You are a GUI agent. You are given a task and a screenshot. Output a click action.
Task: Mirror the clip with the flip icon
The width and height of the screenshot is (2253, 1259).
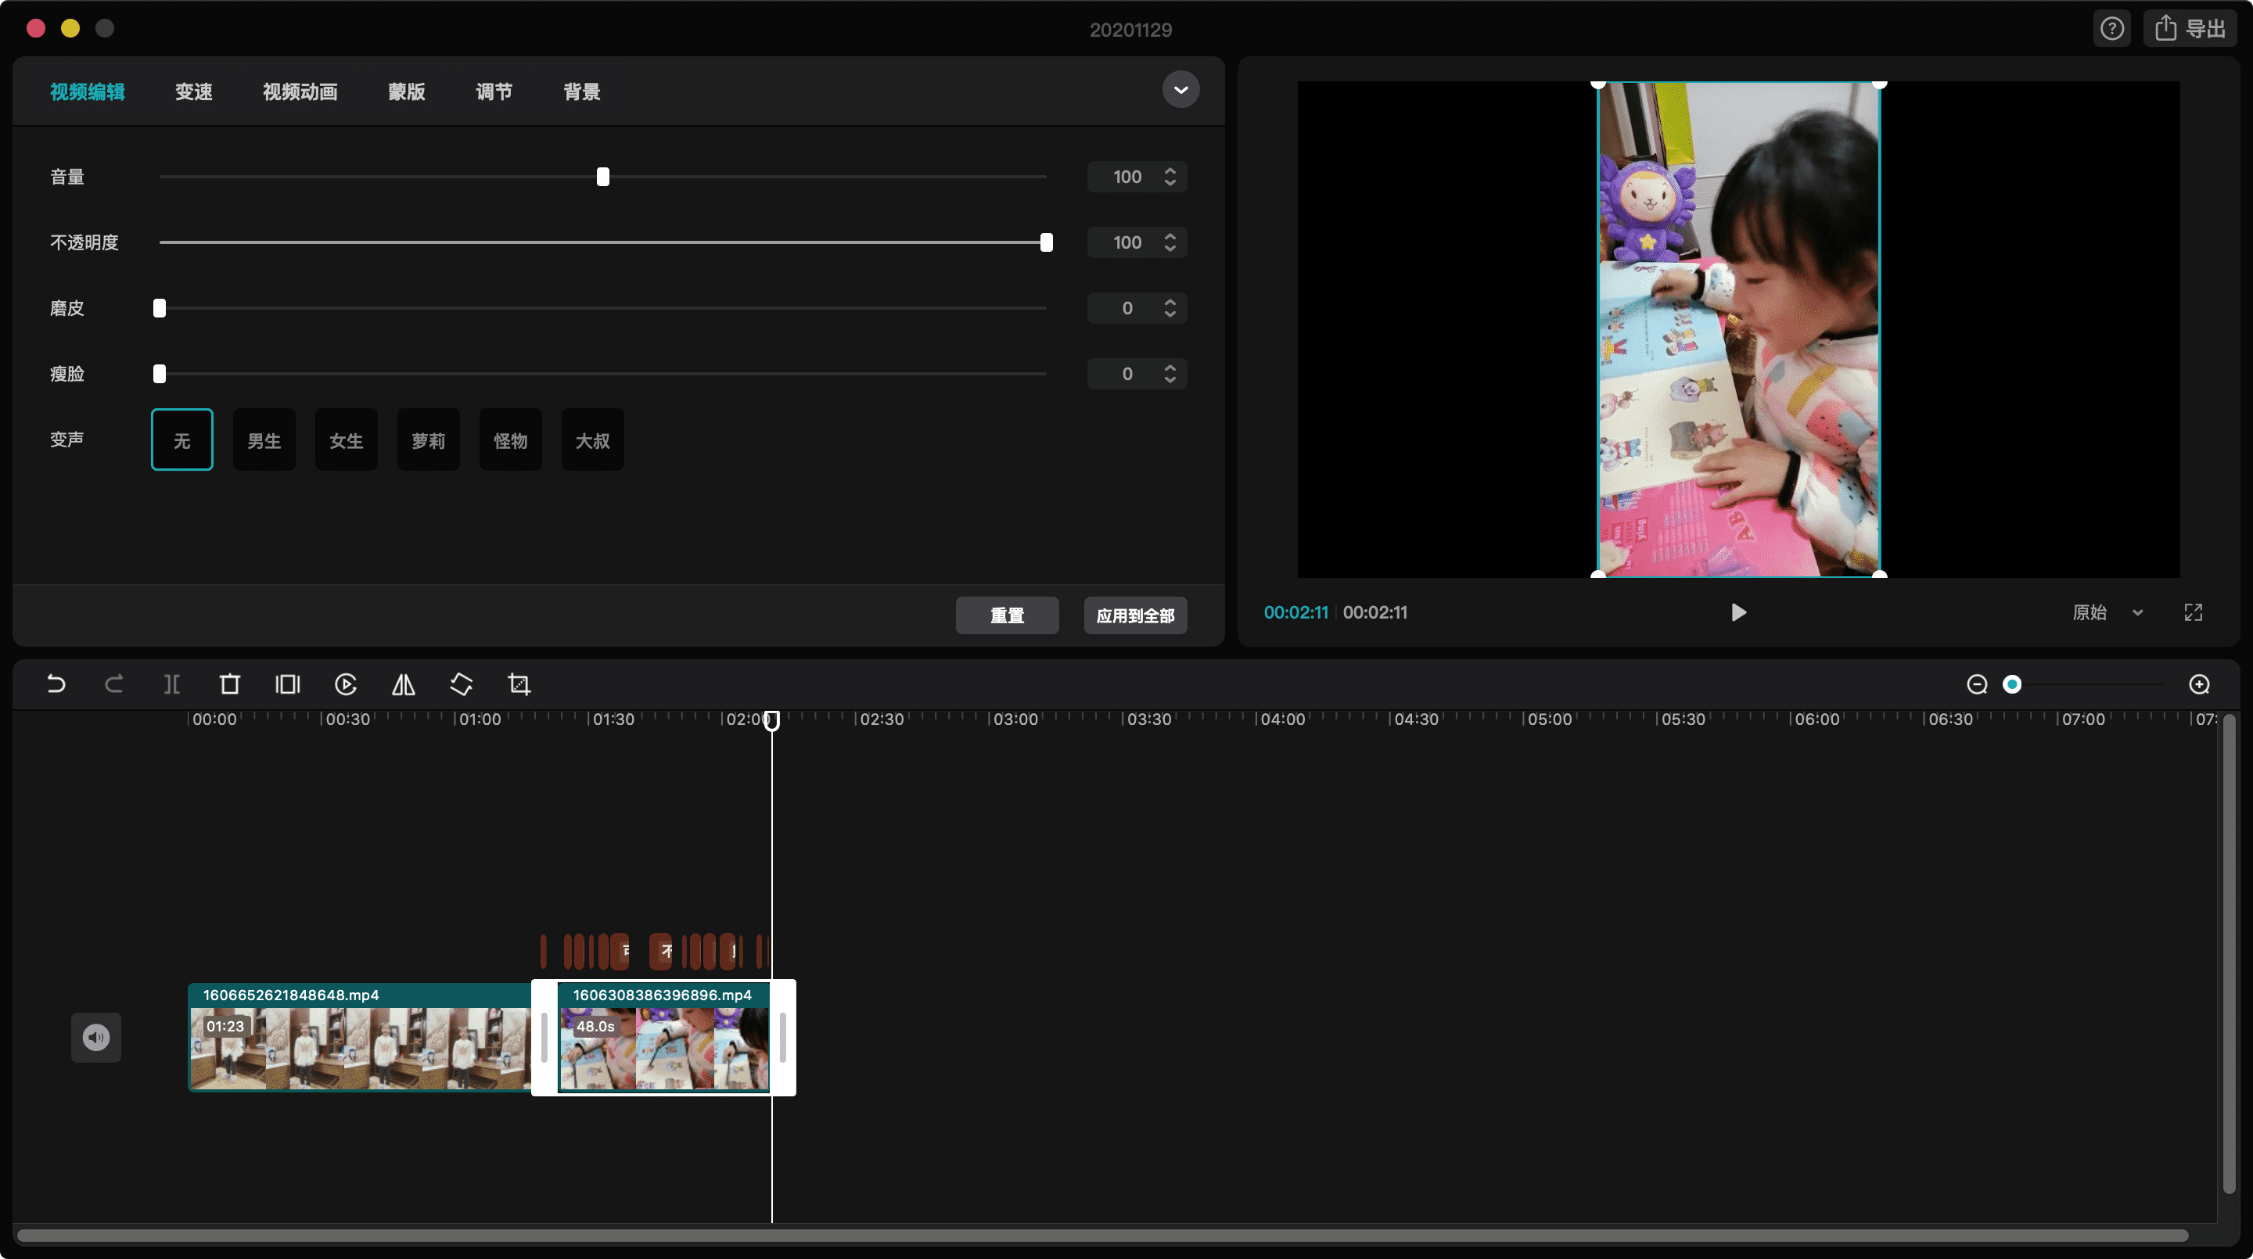[403, 683]
